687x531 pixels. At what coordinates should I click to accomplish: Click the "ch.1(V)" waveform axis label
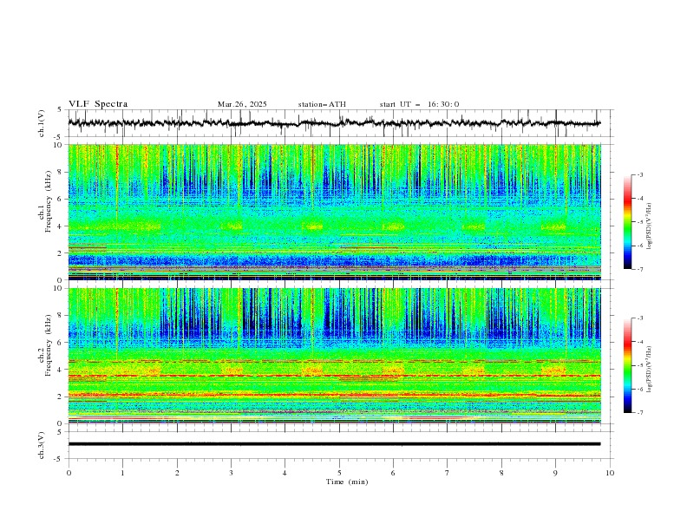pos(42,123)
